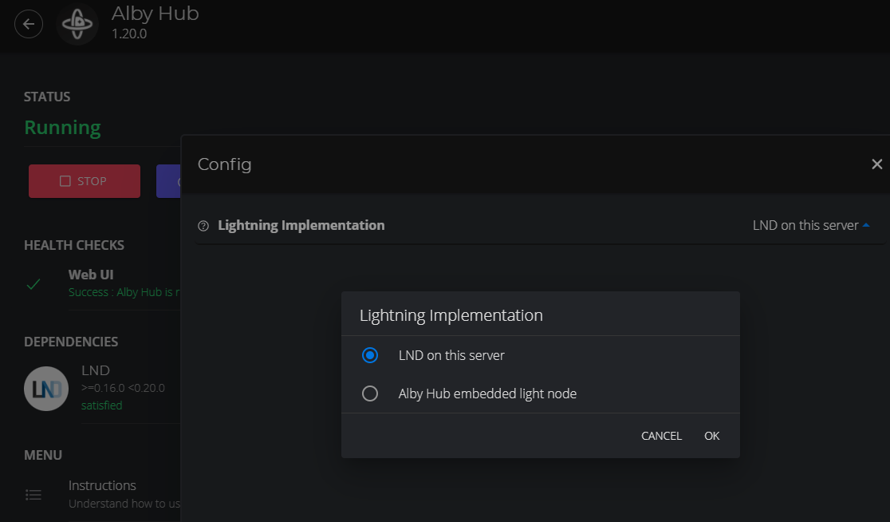The image size is (890, 522).
Task: Click the LND dependency logo
Action: click(46, 389)
